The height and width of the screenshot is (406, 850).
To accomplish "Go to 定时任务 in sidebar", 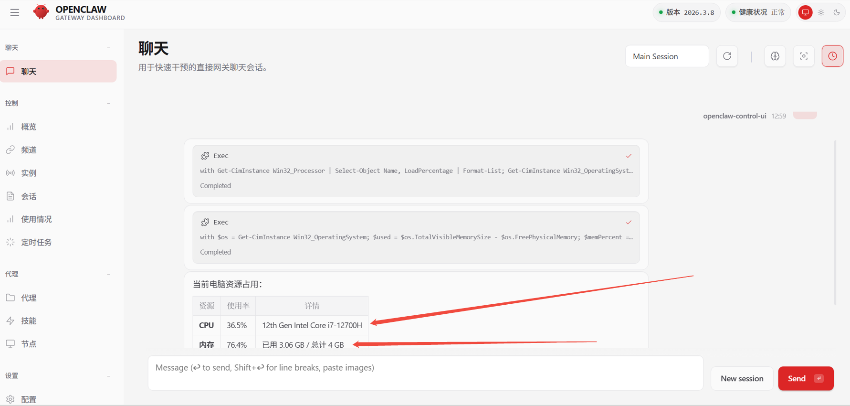I will pos(36,242).
